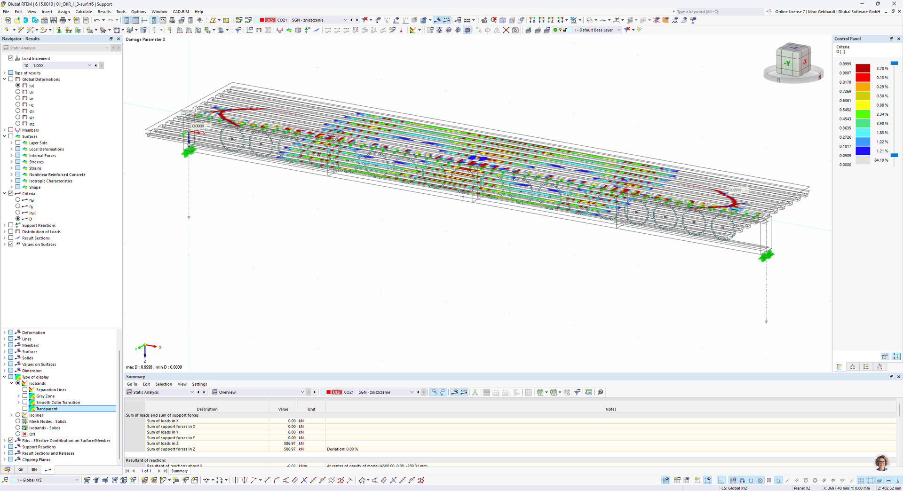Click Go To in Summary panel

click(x=132, y=384)
